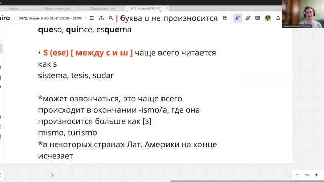
Task: Click the 75% zoom level indicator
Action: (307, 175)
